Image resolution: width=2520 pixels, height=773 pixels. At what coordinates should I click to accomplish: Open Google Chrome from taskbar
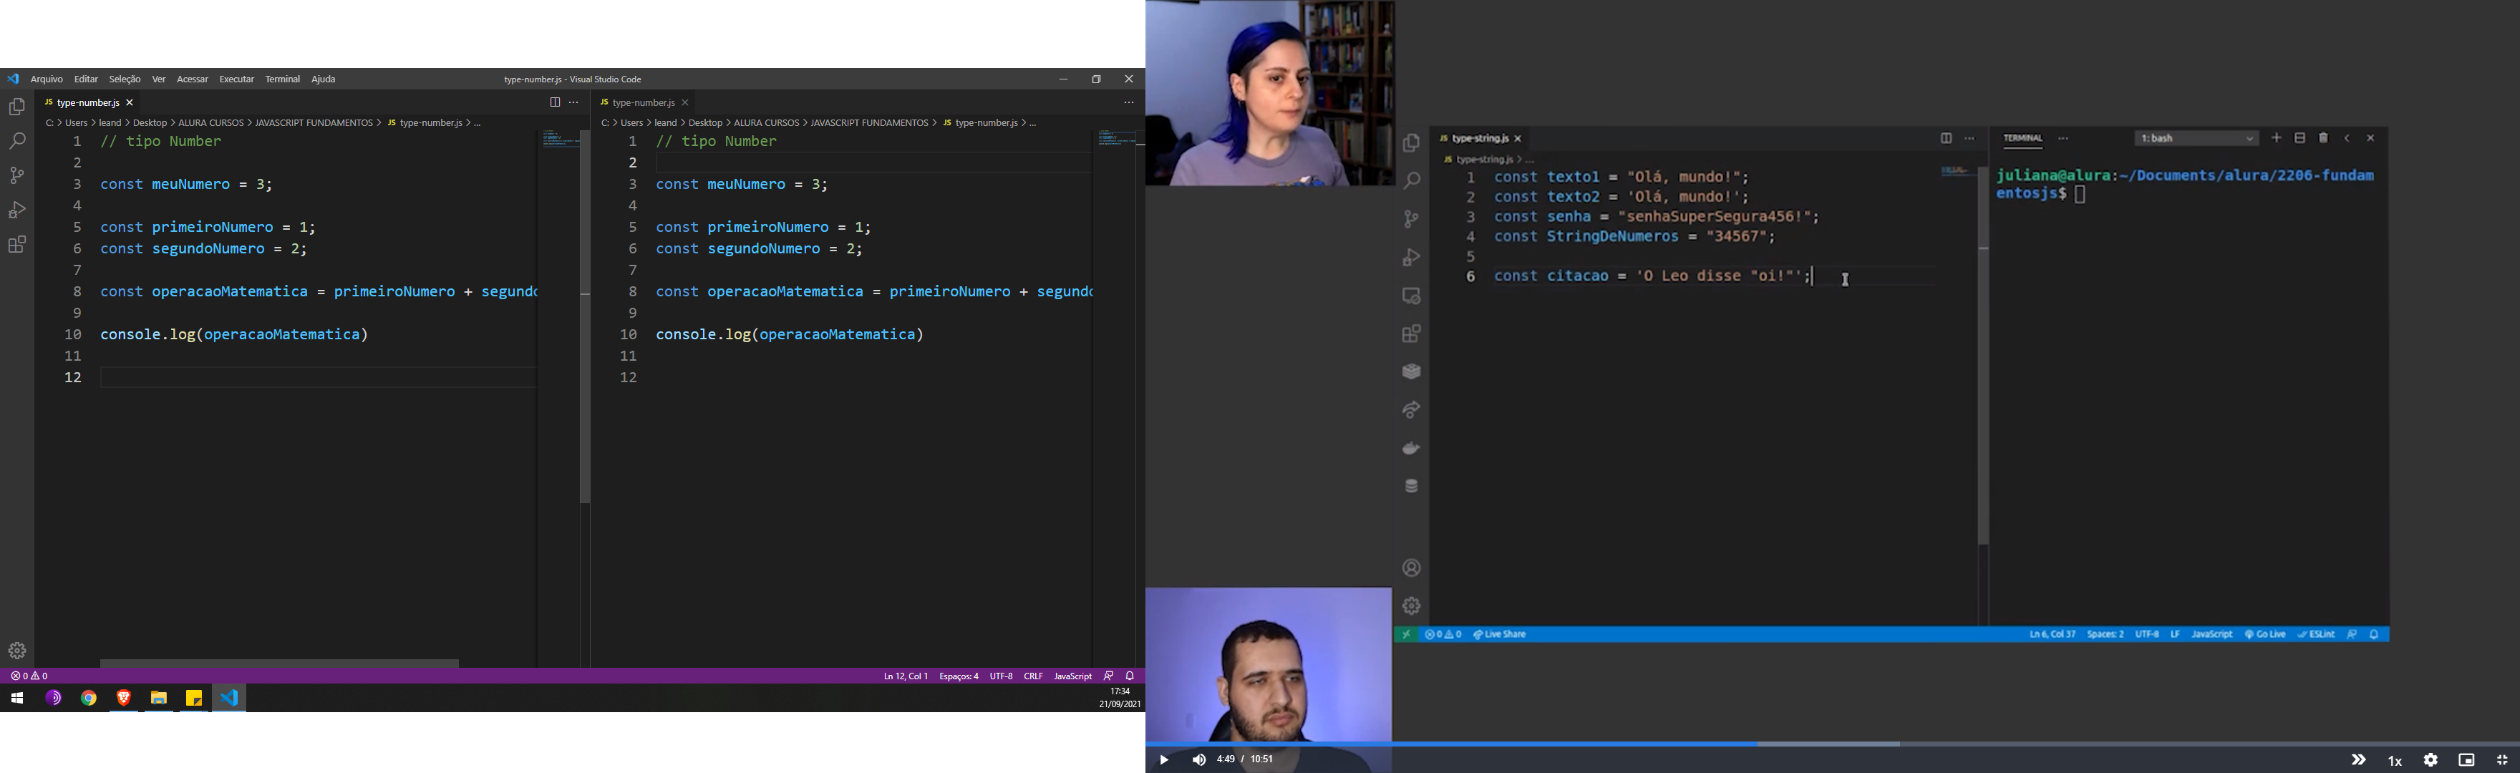pyautogui.click(x=89, y=698)
